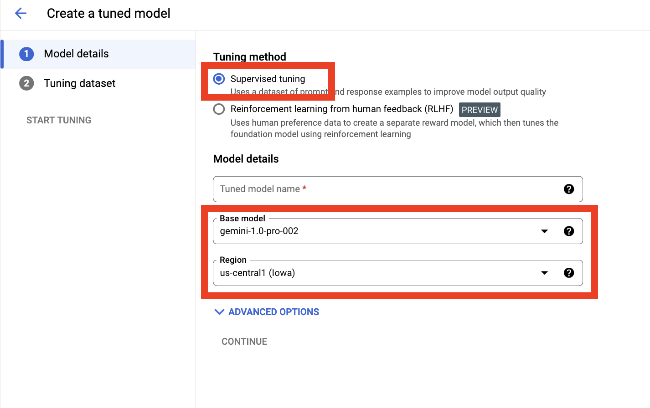Expand the ADVANCED OPTIONS section
The height and width of the screenshot is (408, 650).
(273, 312)
